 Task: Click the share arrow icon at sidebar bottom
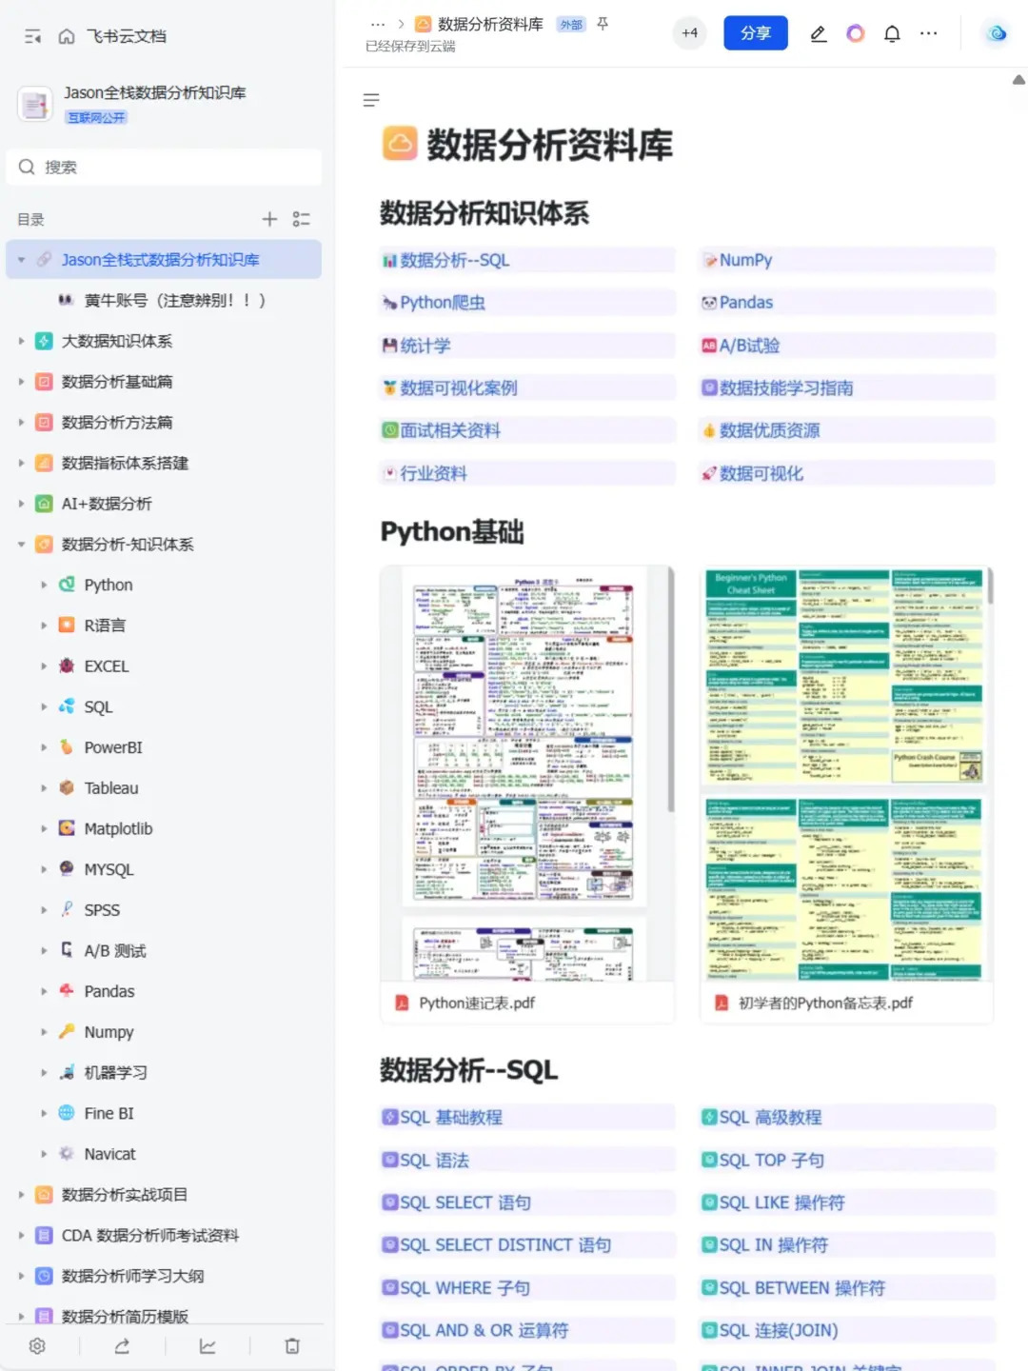pos(122,1346)
